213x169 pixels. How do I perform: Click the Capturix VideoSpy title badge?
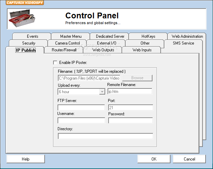(25, 3)
